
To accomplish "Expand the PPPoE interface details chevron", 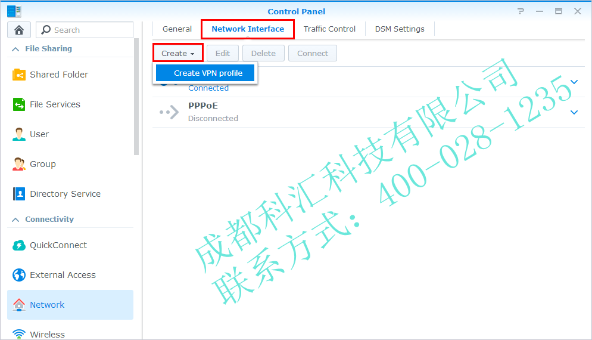I will coord(574,112).
